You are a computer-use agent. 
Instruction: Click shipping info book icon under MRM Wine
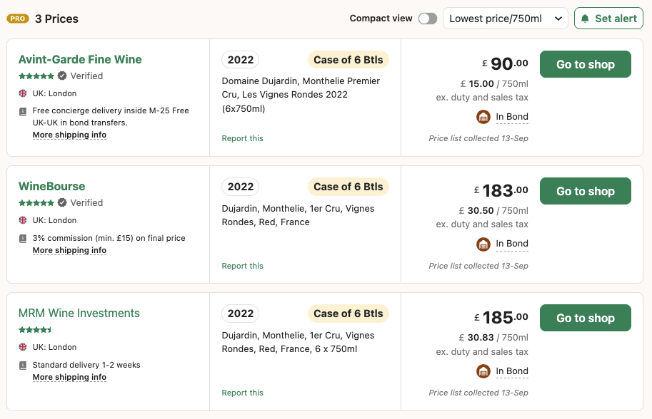pyautogui.click(x=23, y=366)
